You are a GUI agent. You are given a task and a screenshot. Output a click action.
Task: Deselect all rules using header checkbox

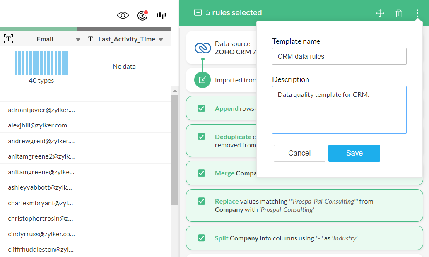(x=198, y=13)
